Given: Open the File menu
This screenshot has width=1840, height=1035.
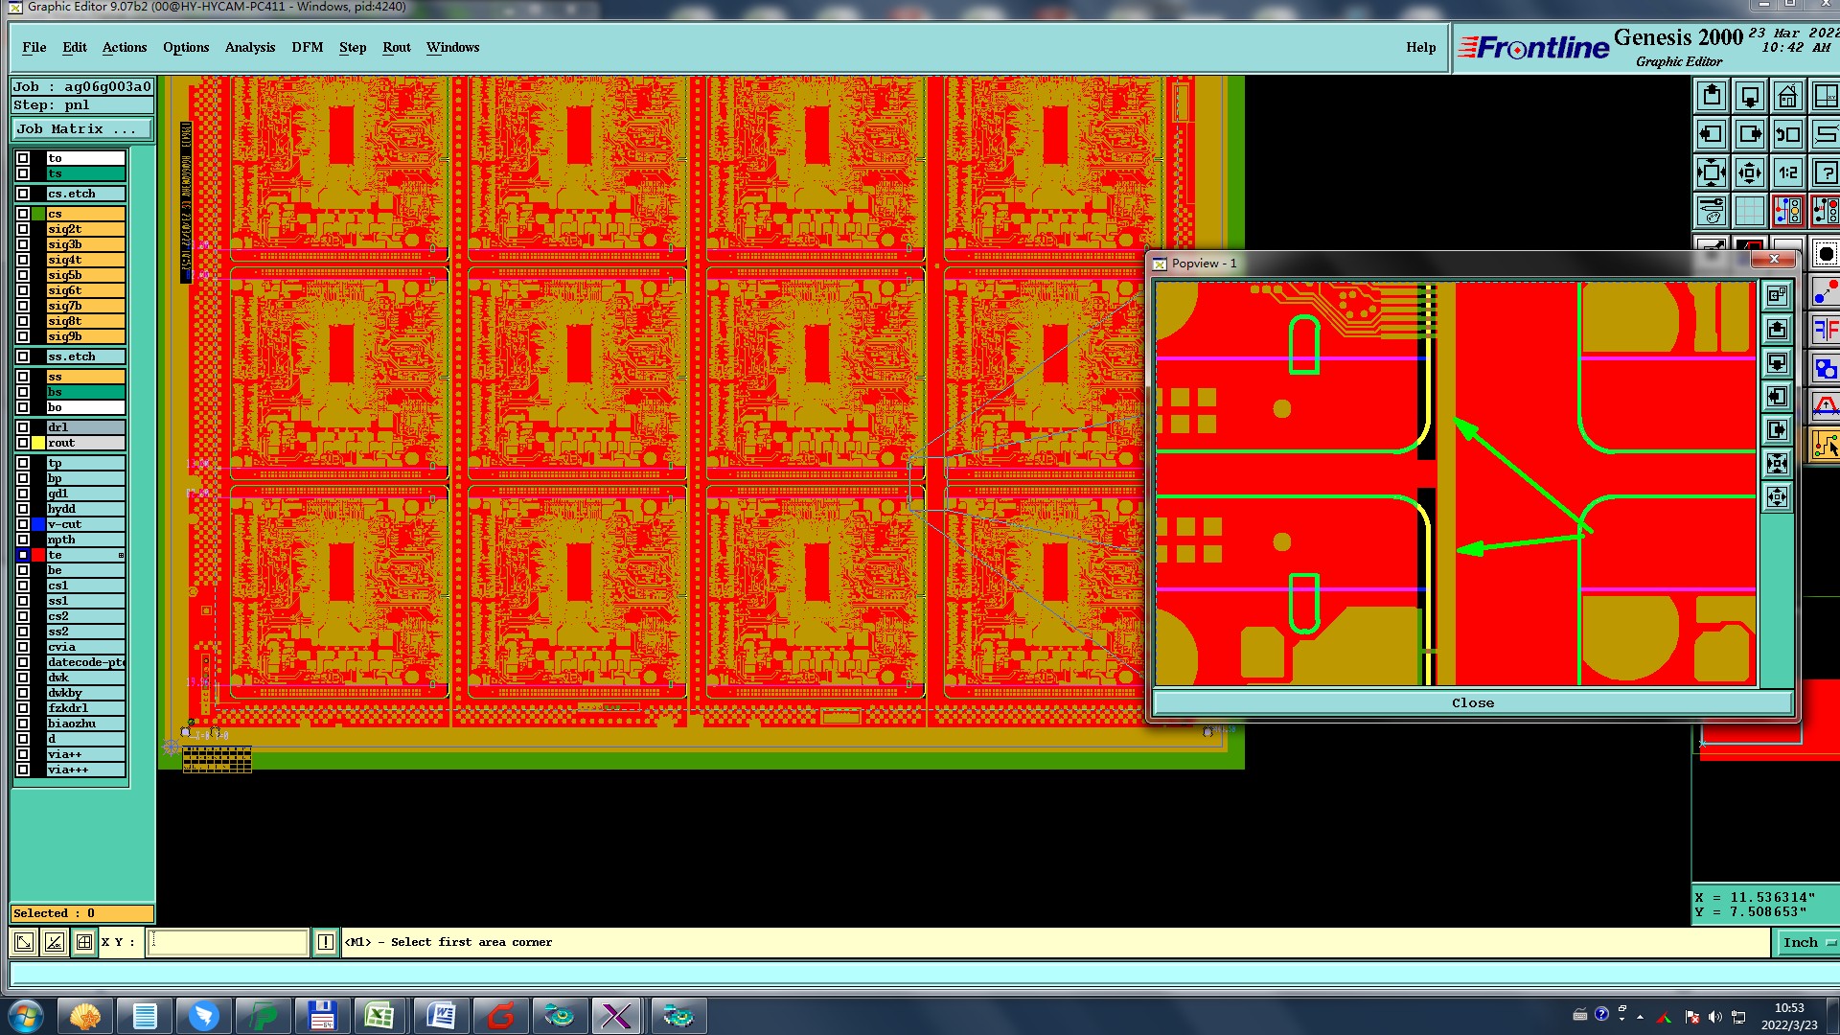Looking at the screenshot, I should (x=34, y=47).
